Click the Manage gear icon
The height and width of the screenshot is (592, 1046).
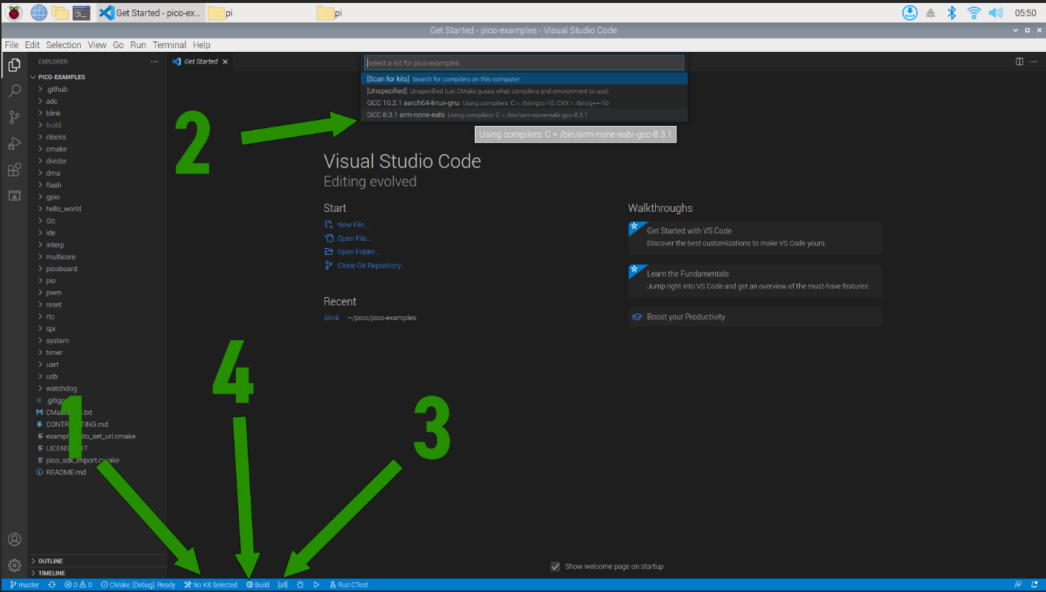click(14, 565)
